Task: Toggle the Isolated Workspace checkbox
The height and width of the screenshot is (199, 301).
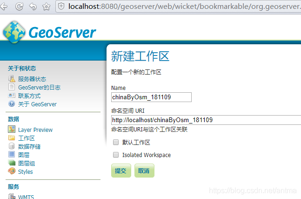Action: point(116,155)
